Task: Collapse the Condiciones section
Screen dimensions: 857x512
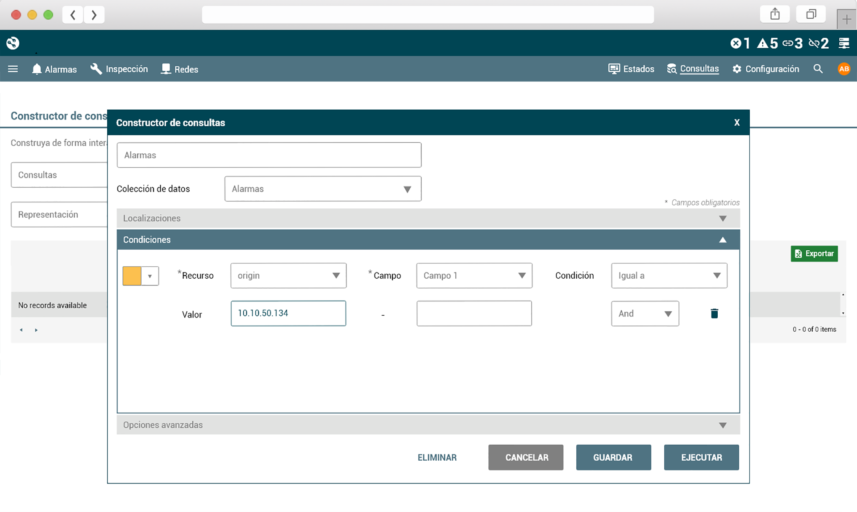Action: 428,239
